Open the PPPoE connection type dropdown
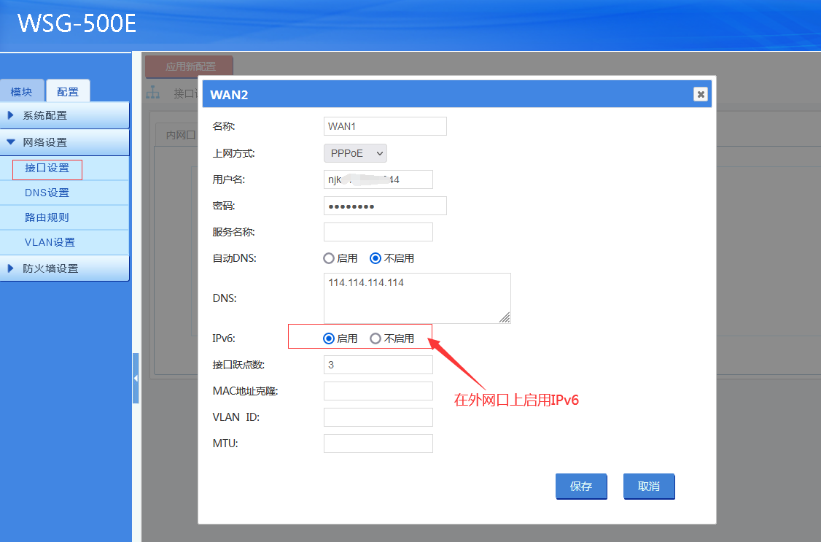 355,153
